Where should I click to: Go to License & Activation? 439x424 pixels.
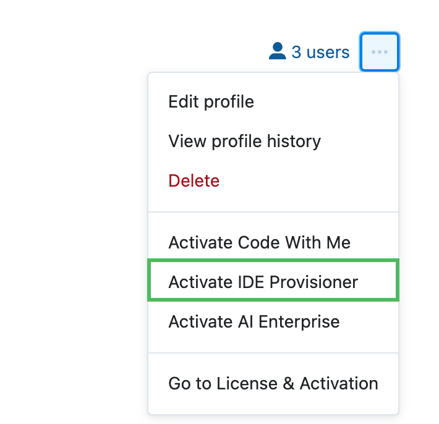click(273, 383)
